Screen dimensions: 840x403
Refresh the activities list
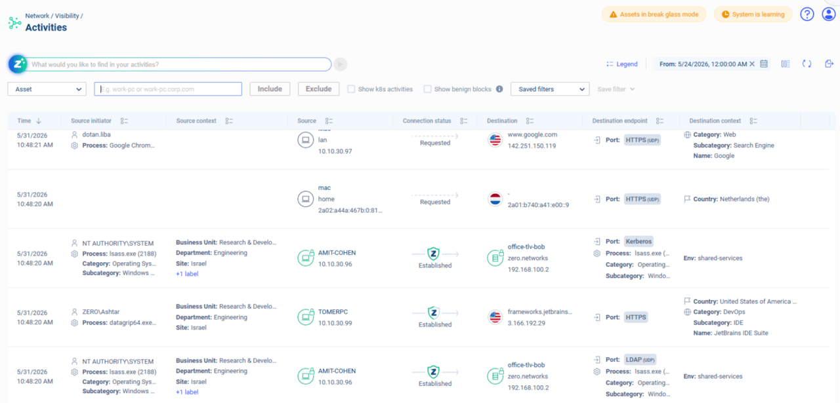click(807, 64)
